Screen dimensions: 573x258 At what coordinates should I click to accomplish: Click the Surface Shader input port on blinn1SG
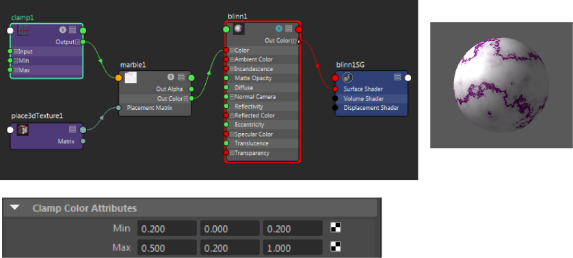pyautogui.click(x=335, y=89)
